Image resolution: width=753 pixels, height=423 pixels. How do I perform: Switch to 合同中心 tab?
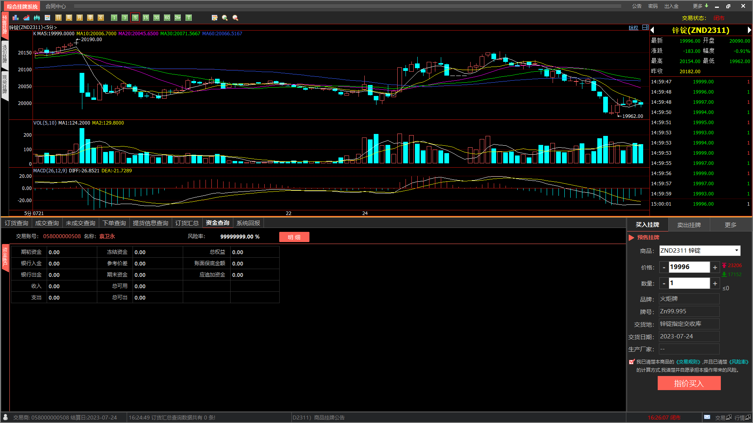pos(56,6)
